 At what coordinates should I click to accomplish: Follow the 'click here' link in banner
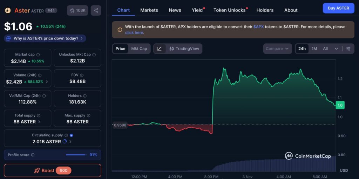click(x=134, y=33)
